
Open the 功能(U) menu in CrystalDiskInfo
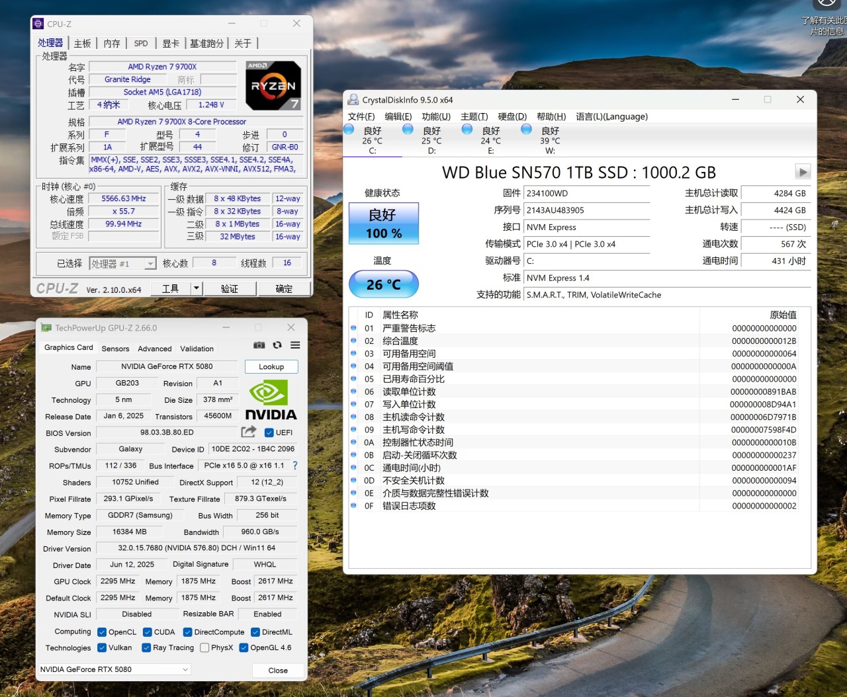pyautogui.click(x=436, y=116)
